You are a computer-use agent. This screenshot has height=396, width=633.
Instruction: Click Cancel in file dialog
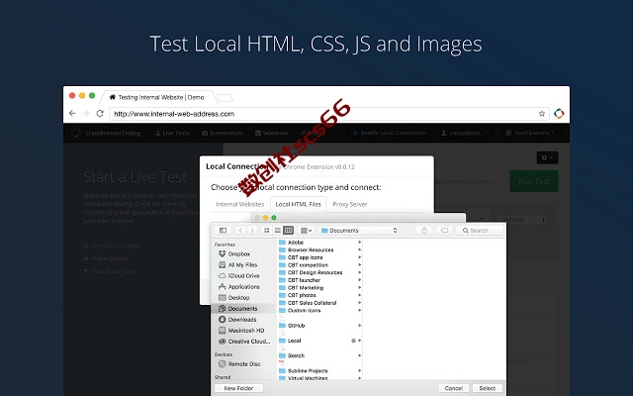coord(454,388)
